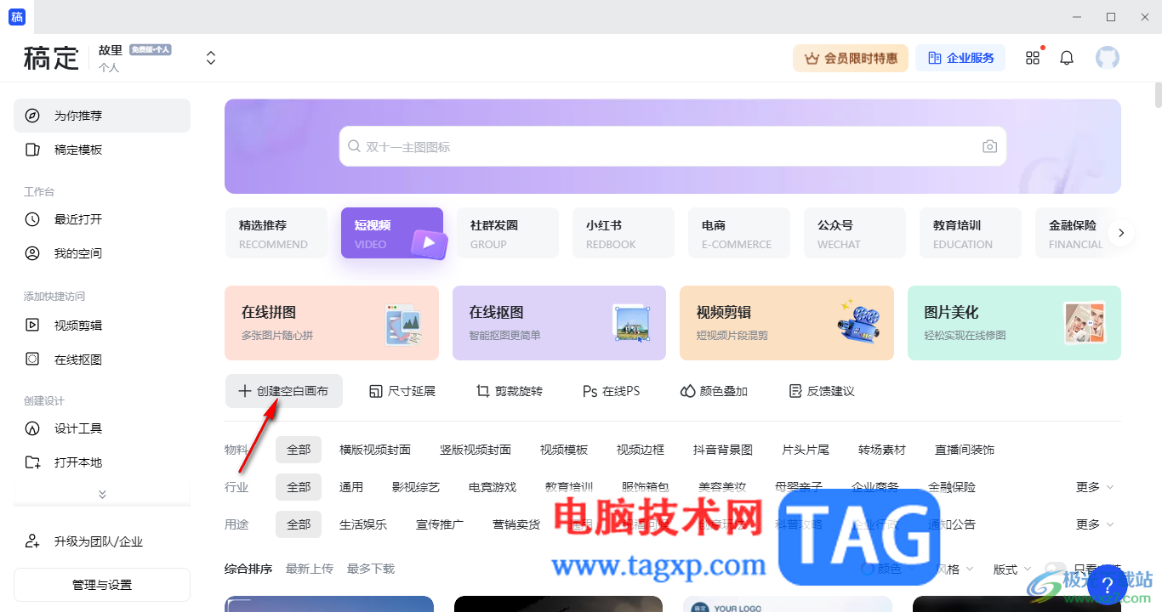Select the 短视频 VIDEO tab
1162x612 pixels.
(x=392, y=233)
